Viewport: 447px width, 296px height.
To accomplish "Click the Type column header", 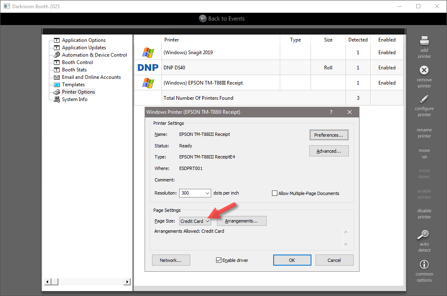I will [295, 40].
